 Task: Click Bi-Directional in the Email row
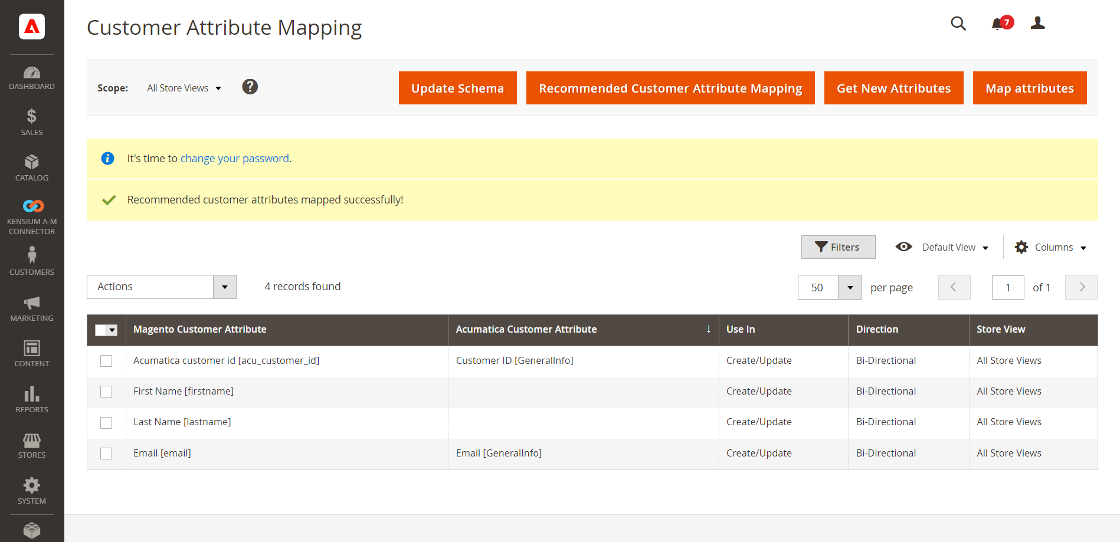[886, 453]
